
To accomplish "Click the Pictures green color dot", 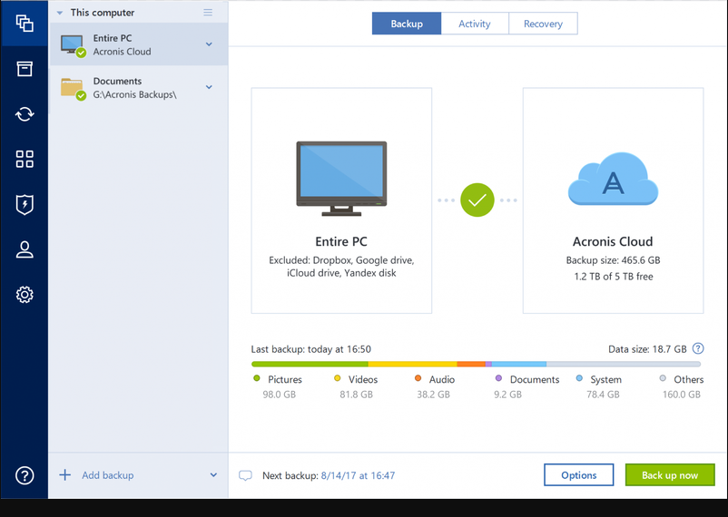I will tap(256, 378).
